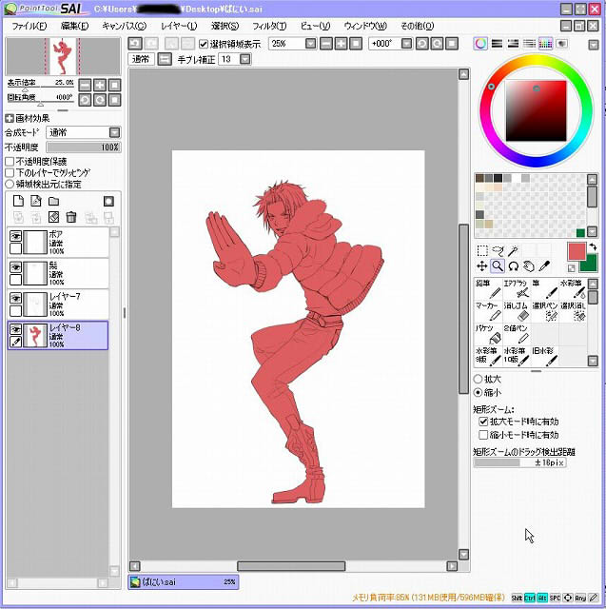Hide レイヤー7 via its eye icon

click(x=15, y=298)
